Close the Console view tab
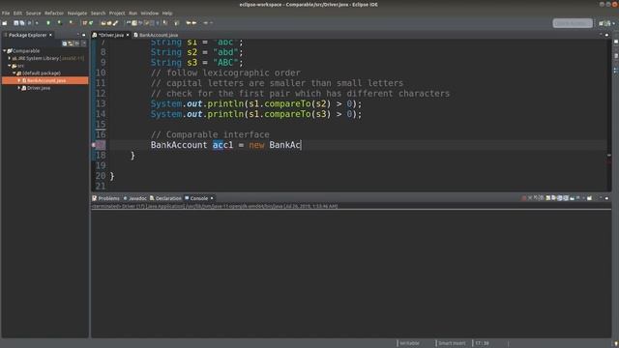The height and width of the screenshot is (348, 619). click(212, 198)
